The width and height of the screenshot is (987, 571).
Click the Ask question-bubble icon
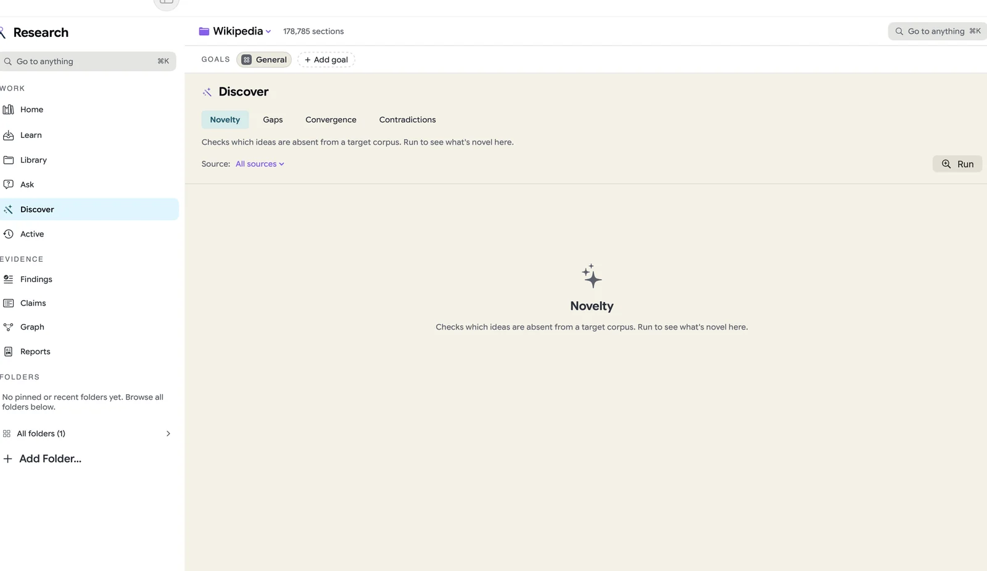coord(8,184)
